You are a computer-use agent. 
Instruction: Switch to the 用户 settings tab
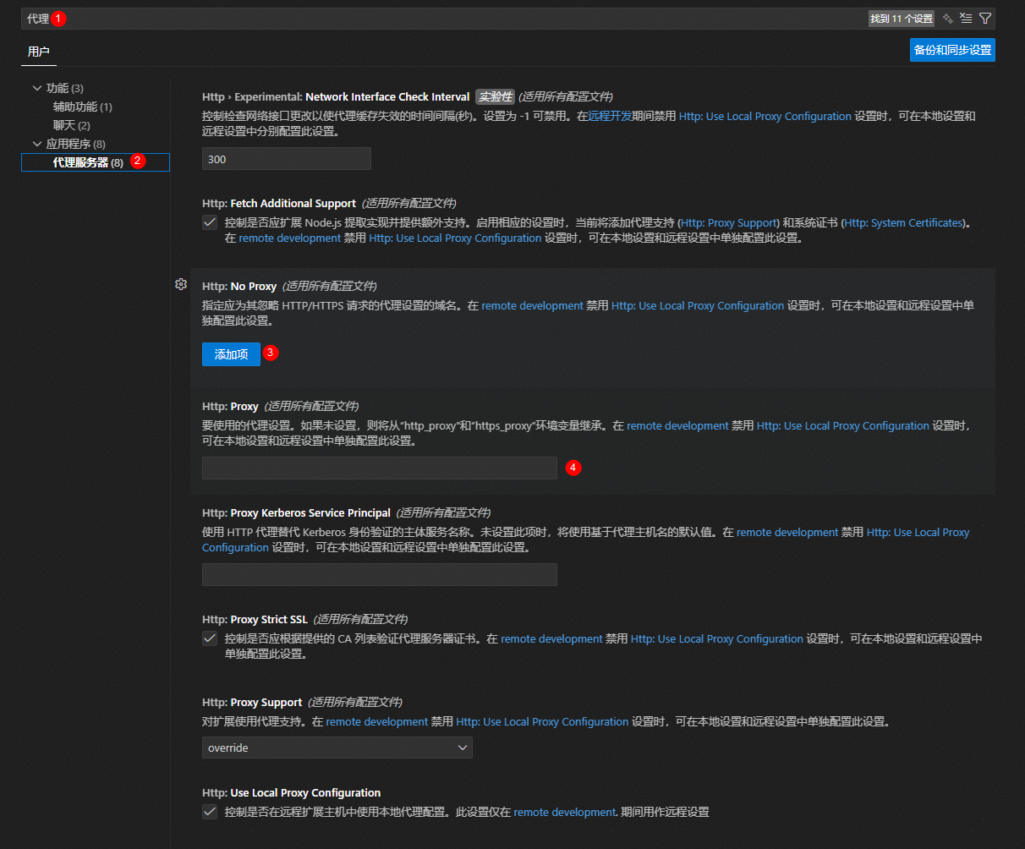(x=39, y=52)
